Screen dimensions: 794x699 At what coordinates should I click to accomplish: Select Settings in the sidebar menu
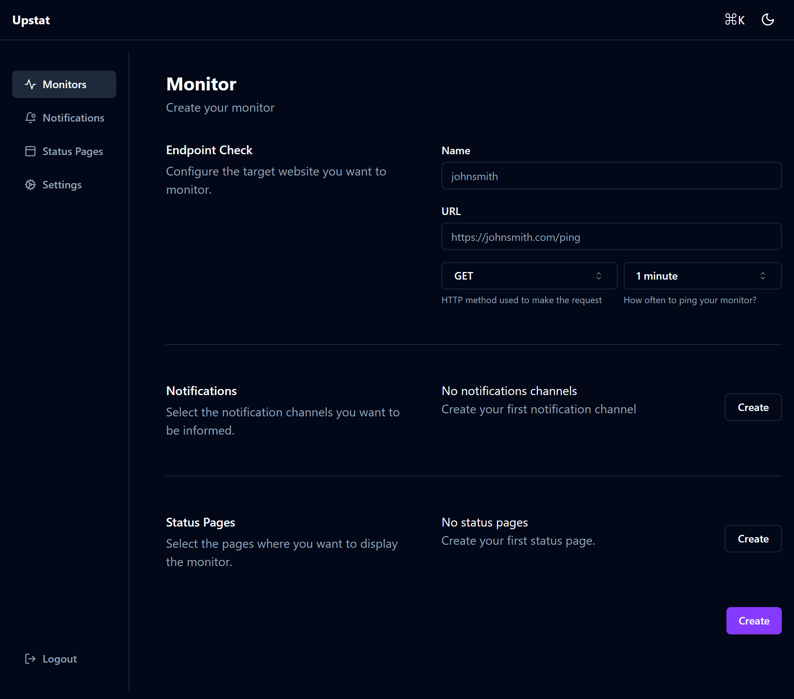(62, 185)
